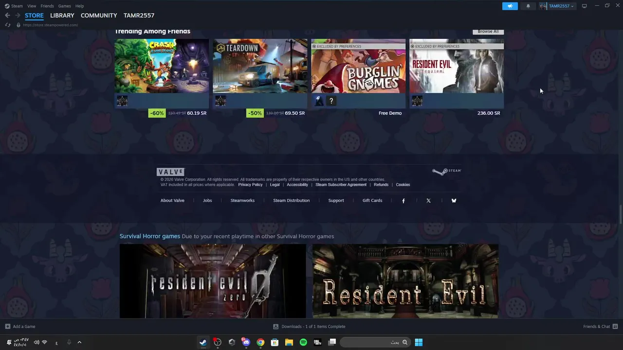This screenshot has height=350, width=623.
Task: Click the Browse All button
Action: 488,31
